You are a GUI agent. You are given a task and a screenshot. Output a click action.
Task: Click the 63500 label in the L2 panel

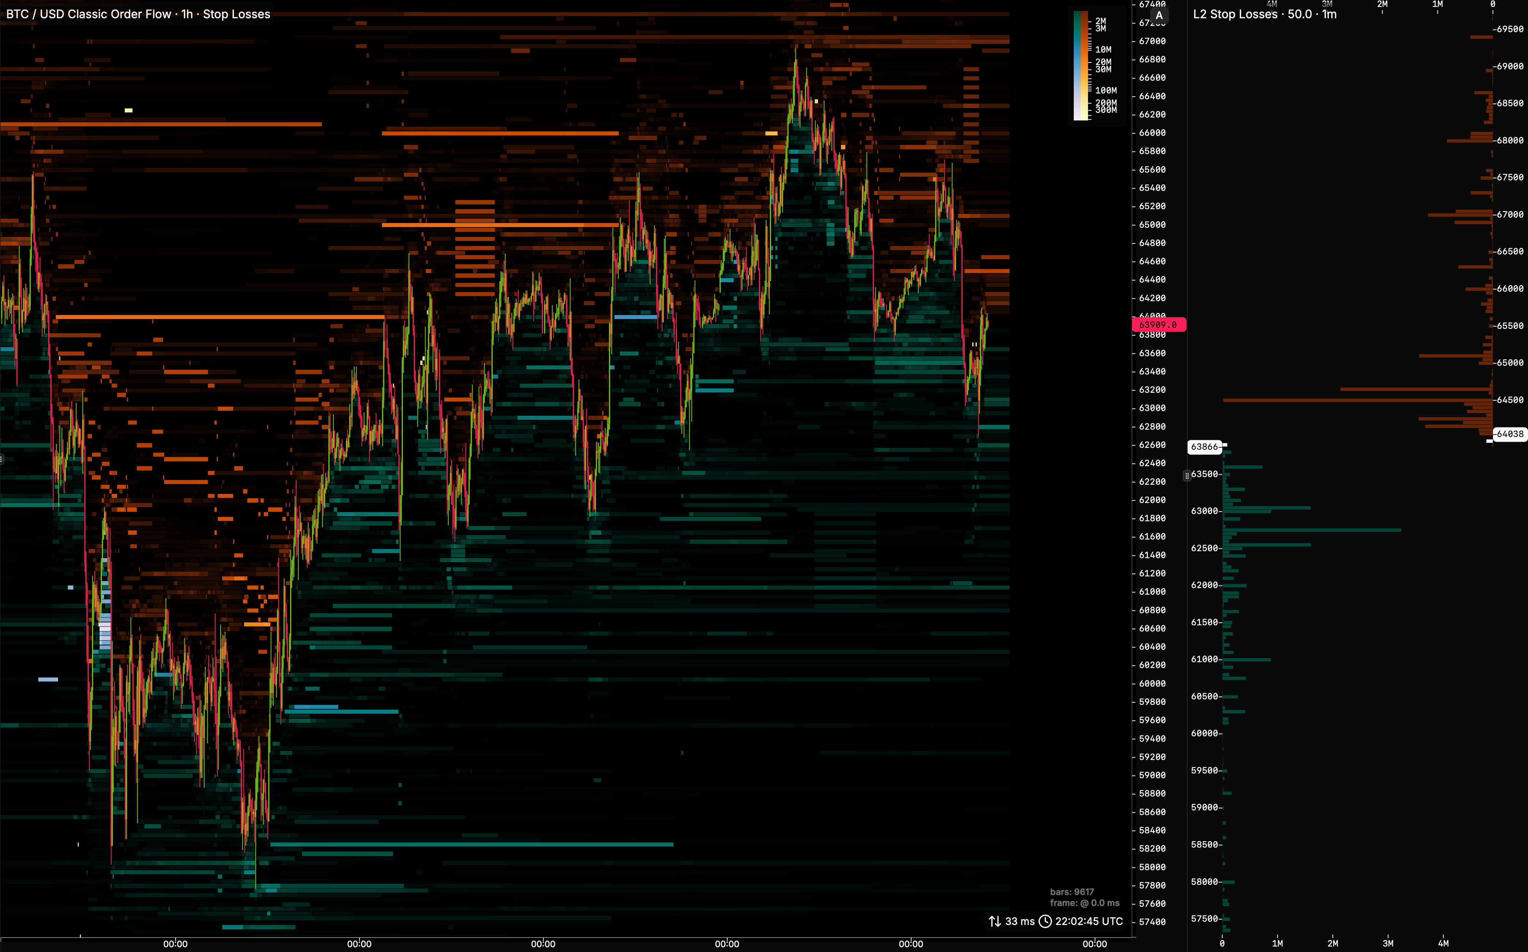(1204, 474)
